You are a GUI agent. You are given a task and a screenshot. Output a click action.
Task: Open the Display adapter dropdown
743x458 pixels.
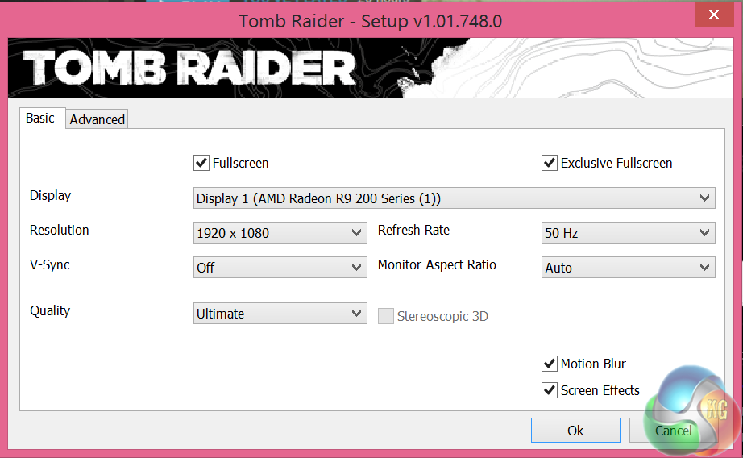454,198
